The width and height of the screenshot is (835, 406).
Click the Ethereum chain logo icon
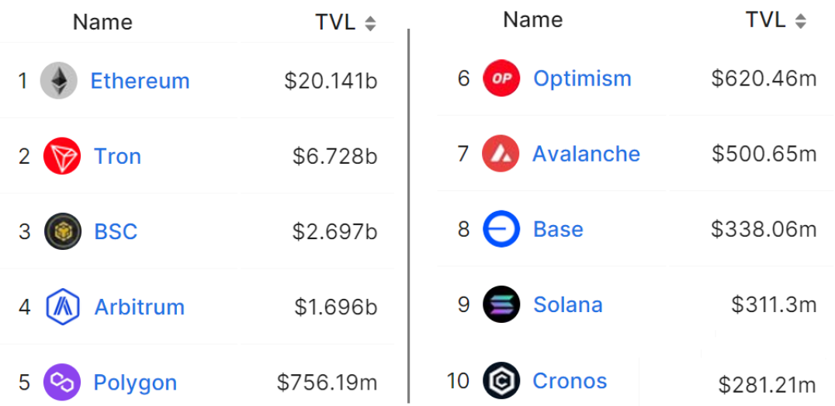[x=59, y=81]
